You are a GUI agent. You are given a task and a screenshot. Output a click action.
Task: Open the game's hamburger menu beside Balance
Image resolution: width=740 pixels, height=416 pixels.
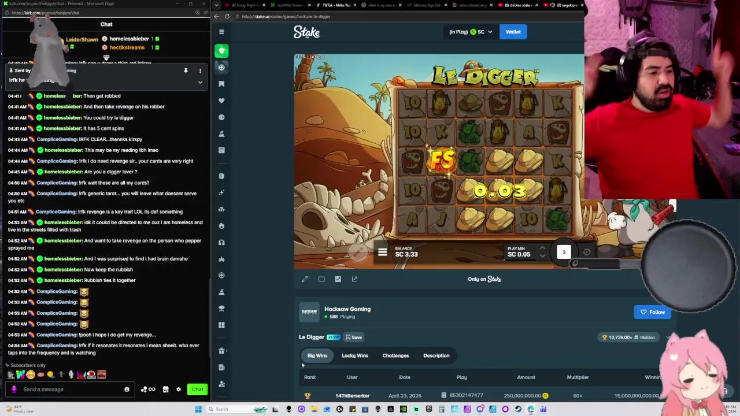(382, 252)
